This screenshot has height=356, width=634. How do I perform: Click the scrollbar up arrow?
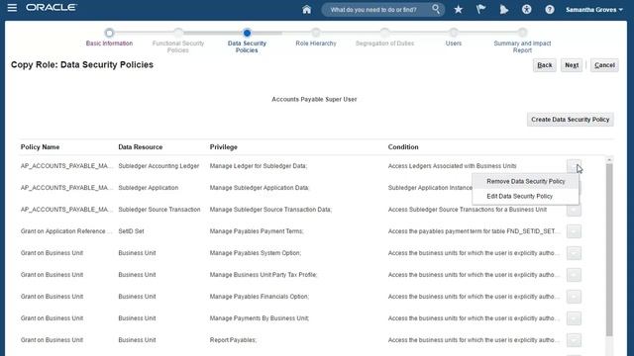pos(609,160)
